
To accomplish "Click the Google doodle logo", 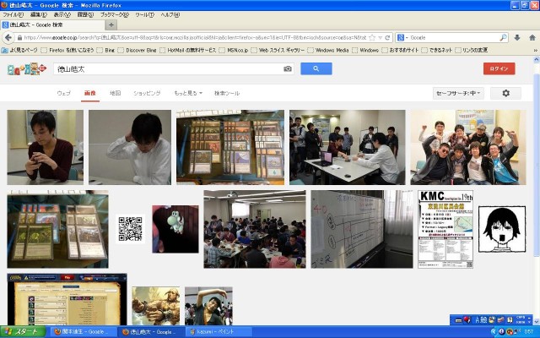I will pos(26,68).
